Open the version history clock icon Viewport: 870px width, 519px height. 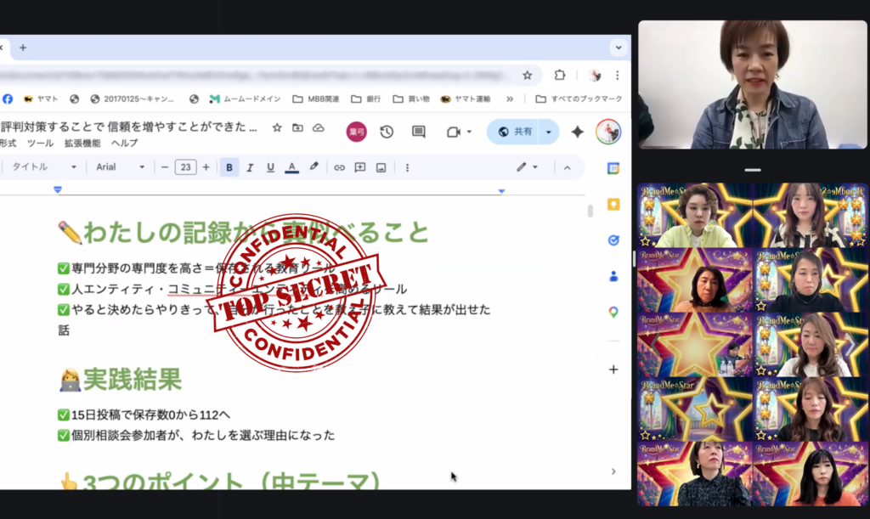pyautogui.click(x=387, y=132)
